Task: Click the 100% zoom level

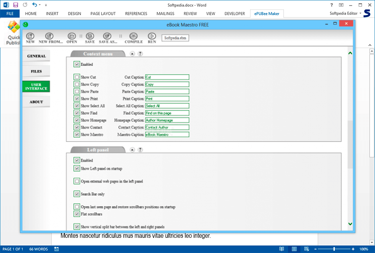Action: [364, 249]
